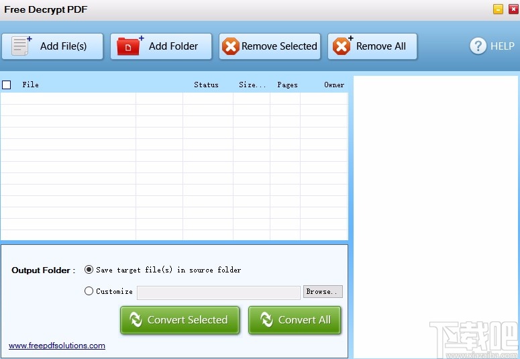Sort by the Pages column header

tap(287, 85)
